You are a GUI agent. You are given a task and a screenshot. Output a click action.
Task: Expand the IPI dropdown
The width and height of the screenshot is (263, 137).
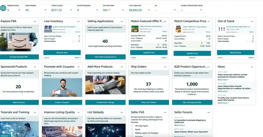point(175,10)
